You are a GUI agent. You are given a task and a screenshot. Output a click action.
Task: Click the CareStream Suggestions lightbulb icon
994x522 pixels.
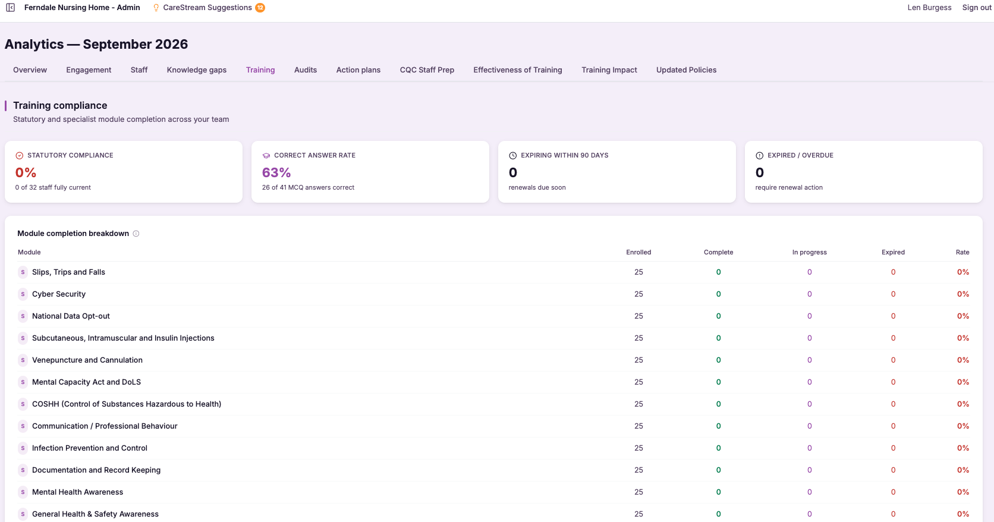(x=156, y=8)
